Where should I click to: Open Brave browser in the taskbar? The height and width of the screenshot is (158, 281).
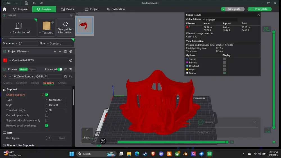click(x=153, y=154)
